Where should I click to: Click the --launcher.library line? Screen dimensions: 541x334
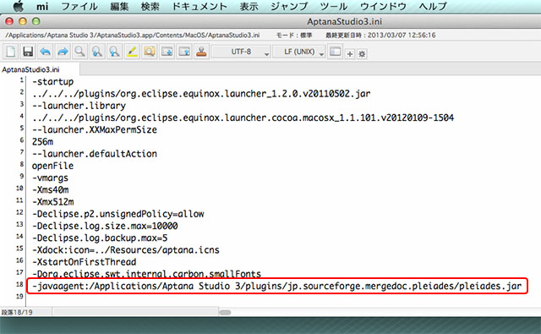tap(79, 106)
